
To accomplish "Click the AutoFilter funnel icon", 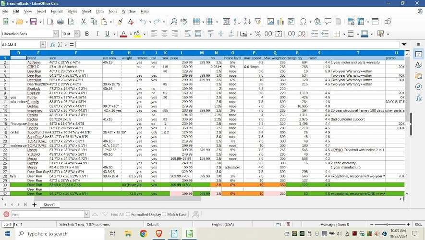I will pos(258,22).
